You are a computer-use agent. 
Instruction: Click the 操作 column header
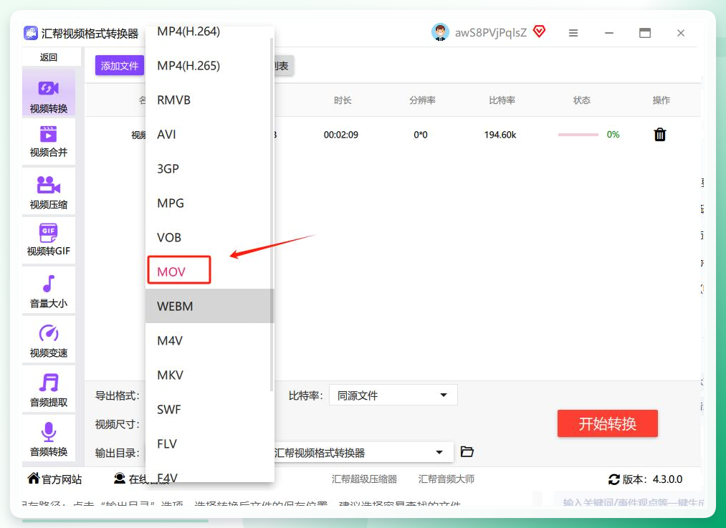661,100
